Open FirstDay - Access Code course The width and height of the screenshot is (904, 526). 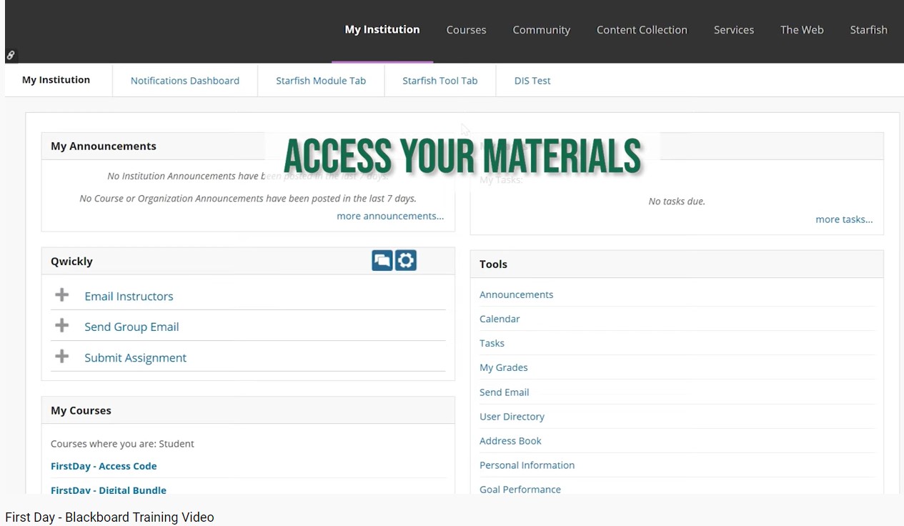[104, 466]
